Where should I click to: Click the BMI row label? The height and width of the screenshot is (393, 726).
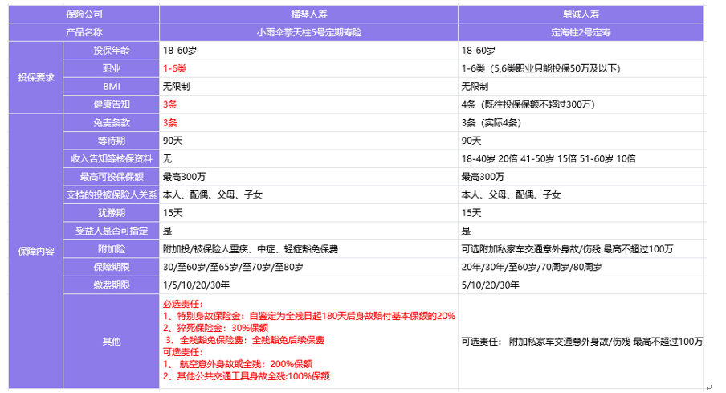click(x=111, y=87)
